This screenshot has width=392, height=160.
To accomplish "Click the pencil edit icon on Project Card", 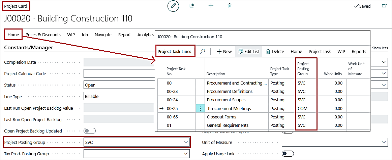I will 173,6.
